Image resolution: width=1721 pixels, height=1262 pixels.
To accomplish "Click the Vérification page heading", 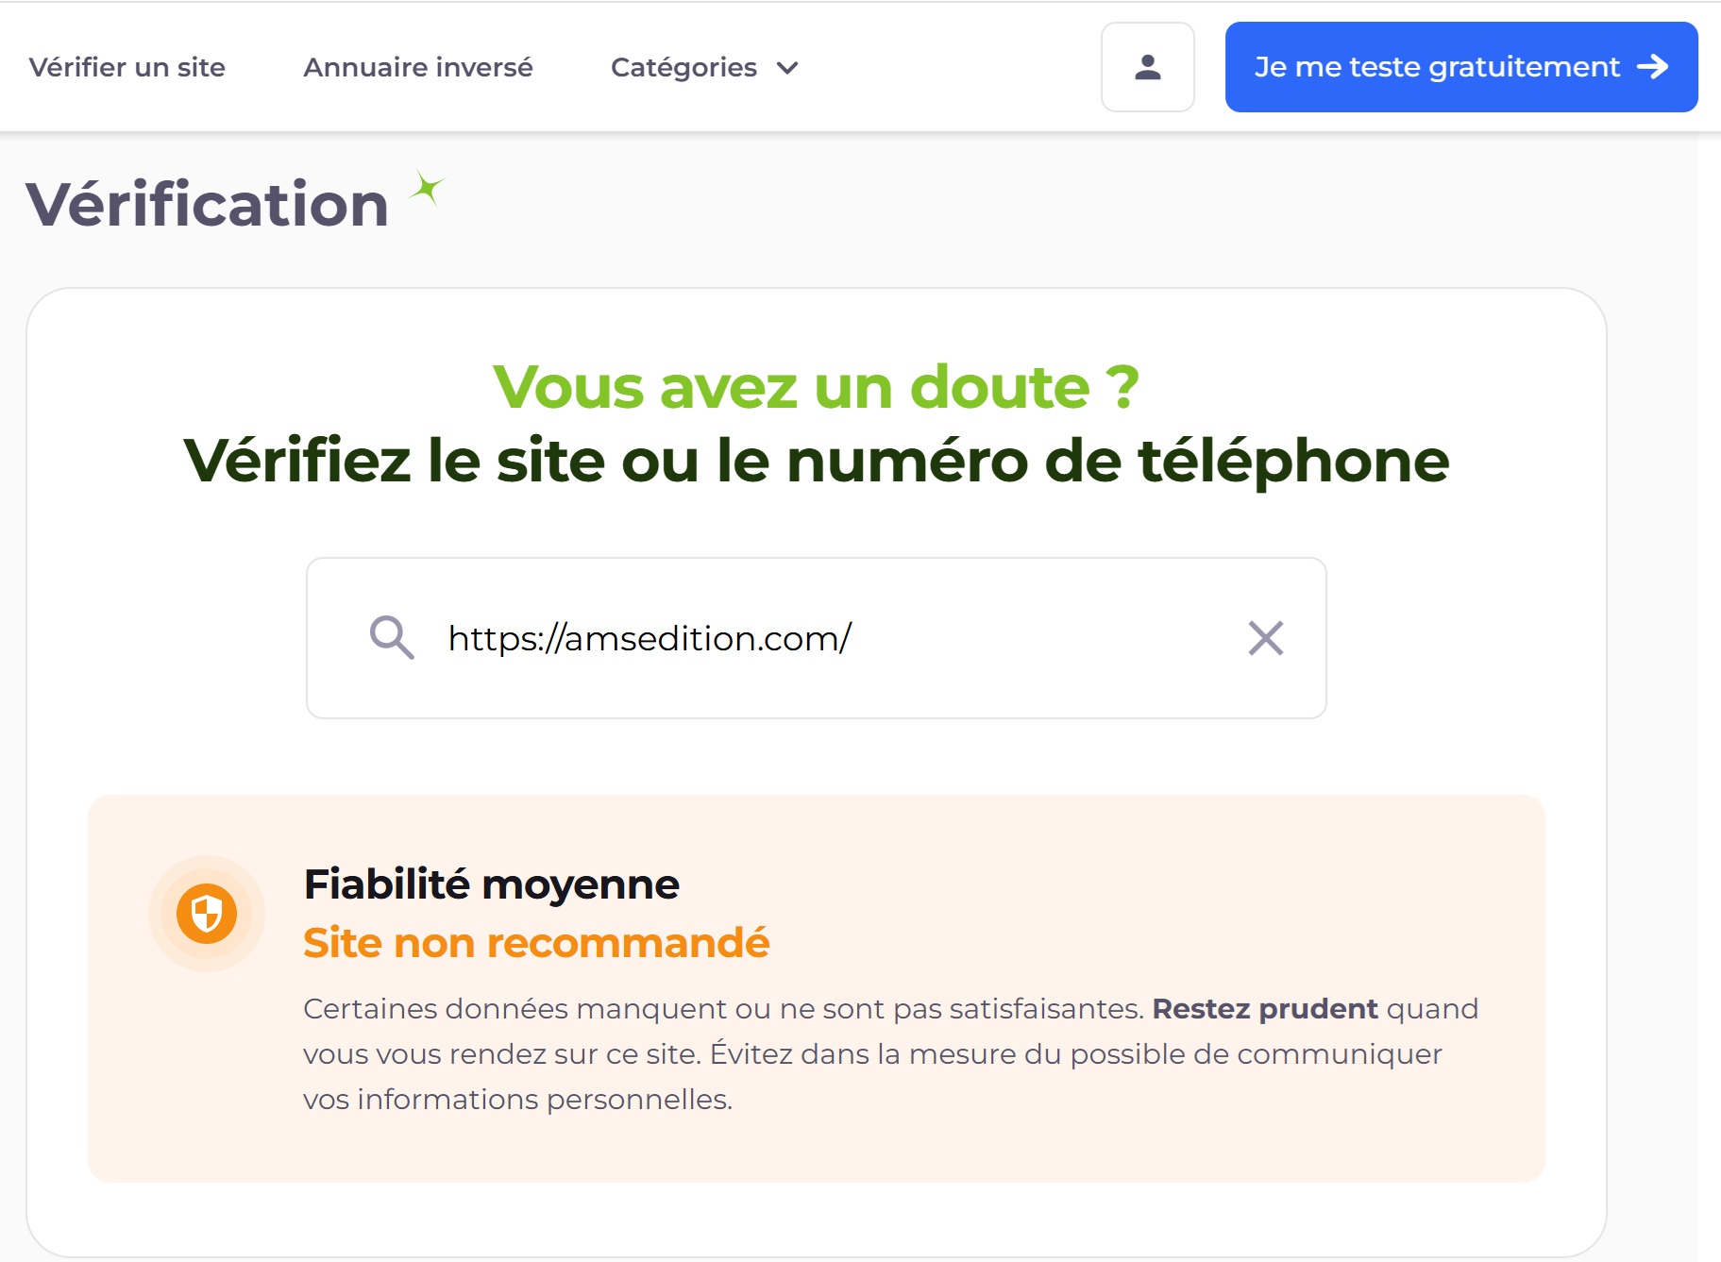I will (208, 204).
